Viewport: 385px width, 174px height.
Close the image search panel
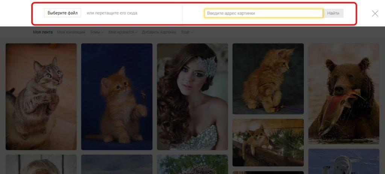375,14
